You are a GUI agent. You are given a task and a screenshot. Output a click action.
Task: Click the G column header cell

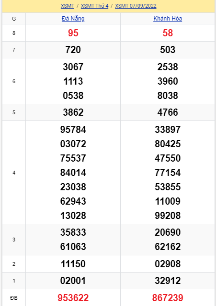(x=14, y=19)
